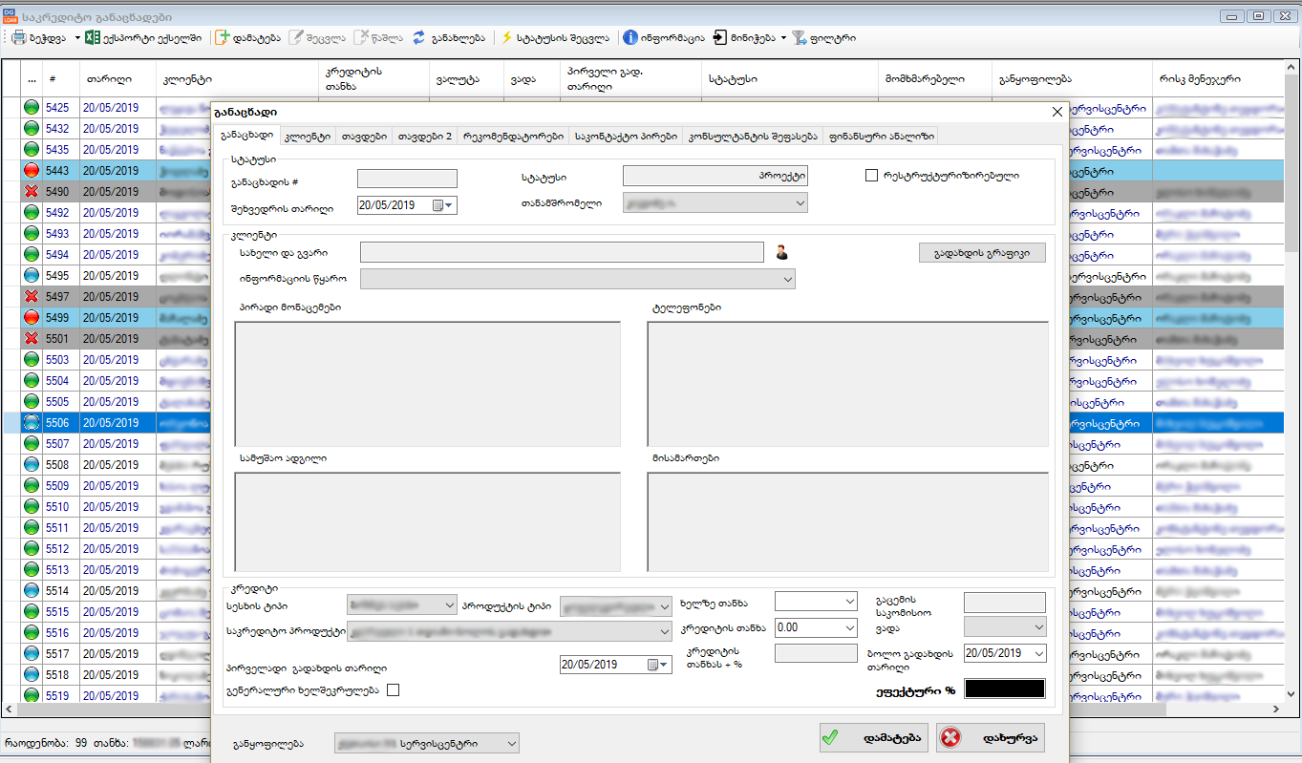
Task: Click into the სახელი და გვარი field
Action: coord(562,252)
